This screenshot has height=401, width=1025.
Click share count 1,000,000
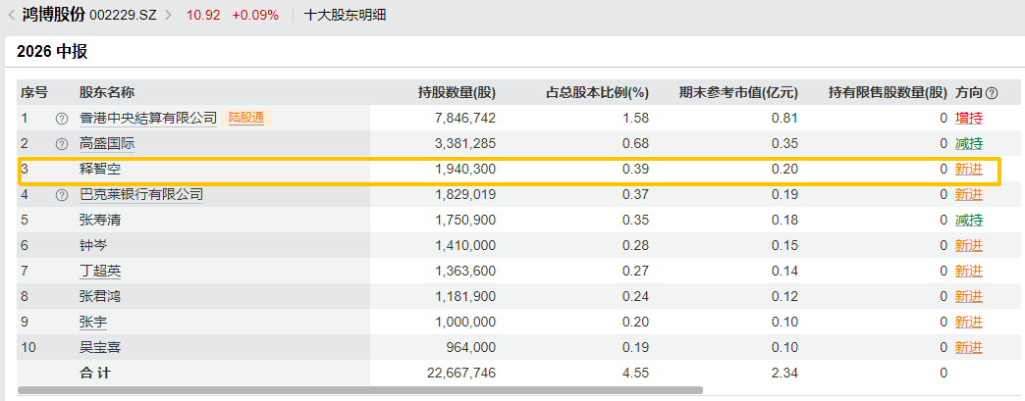coord(464,322)
